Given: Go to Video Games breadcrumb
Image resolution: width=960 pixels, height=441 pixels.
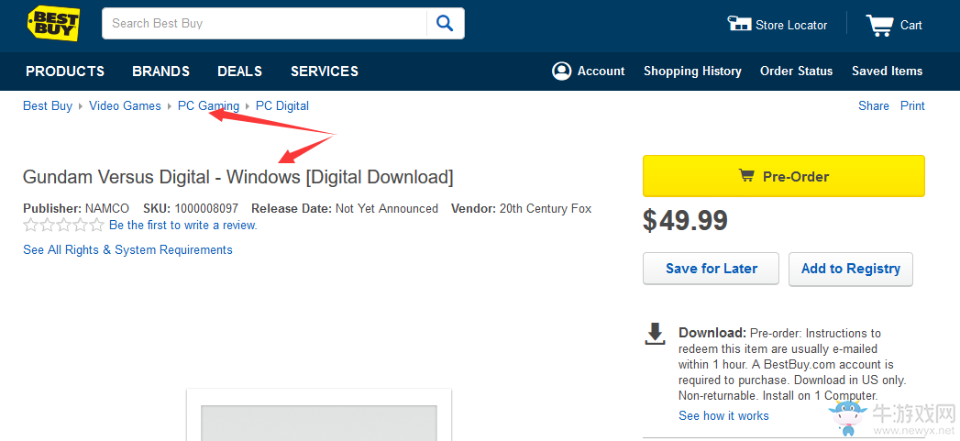Looking at the screenshot, I should 125,106.
